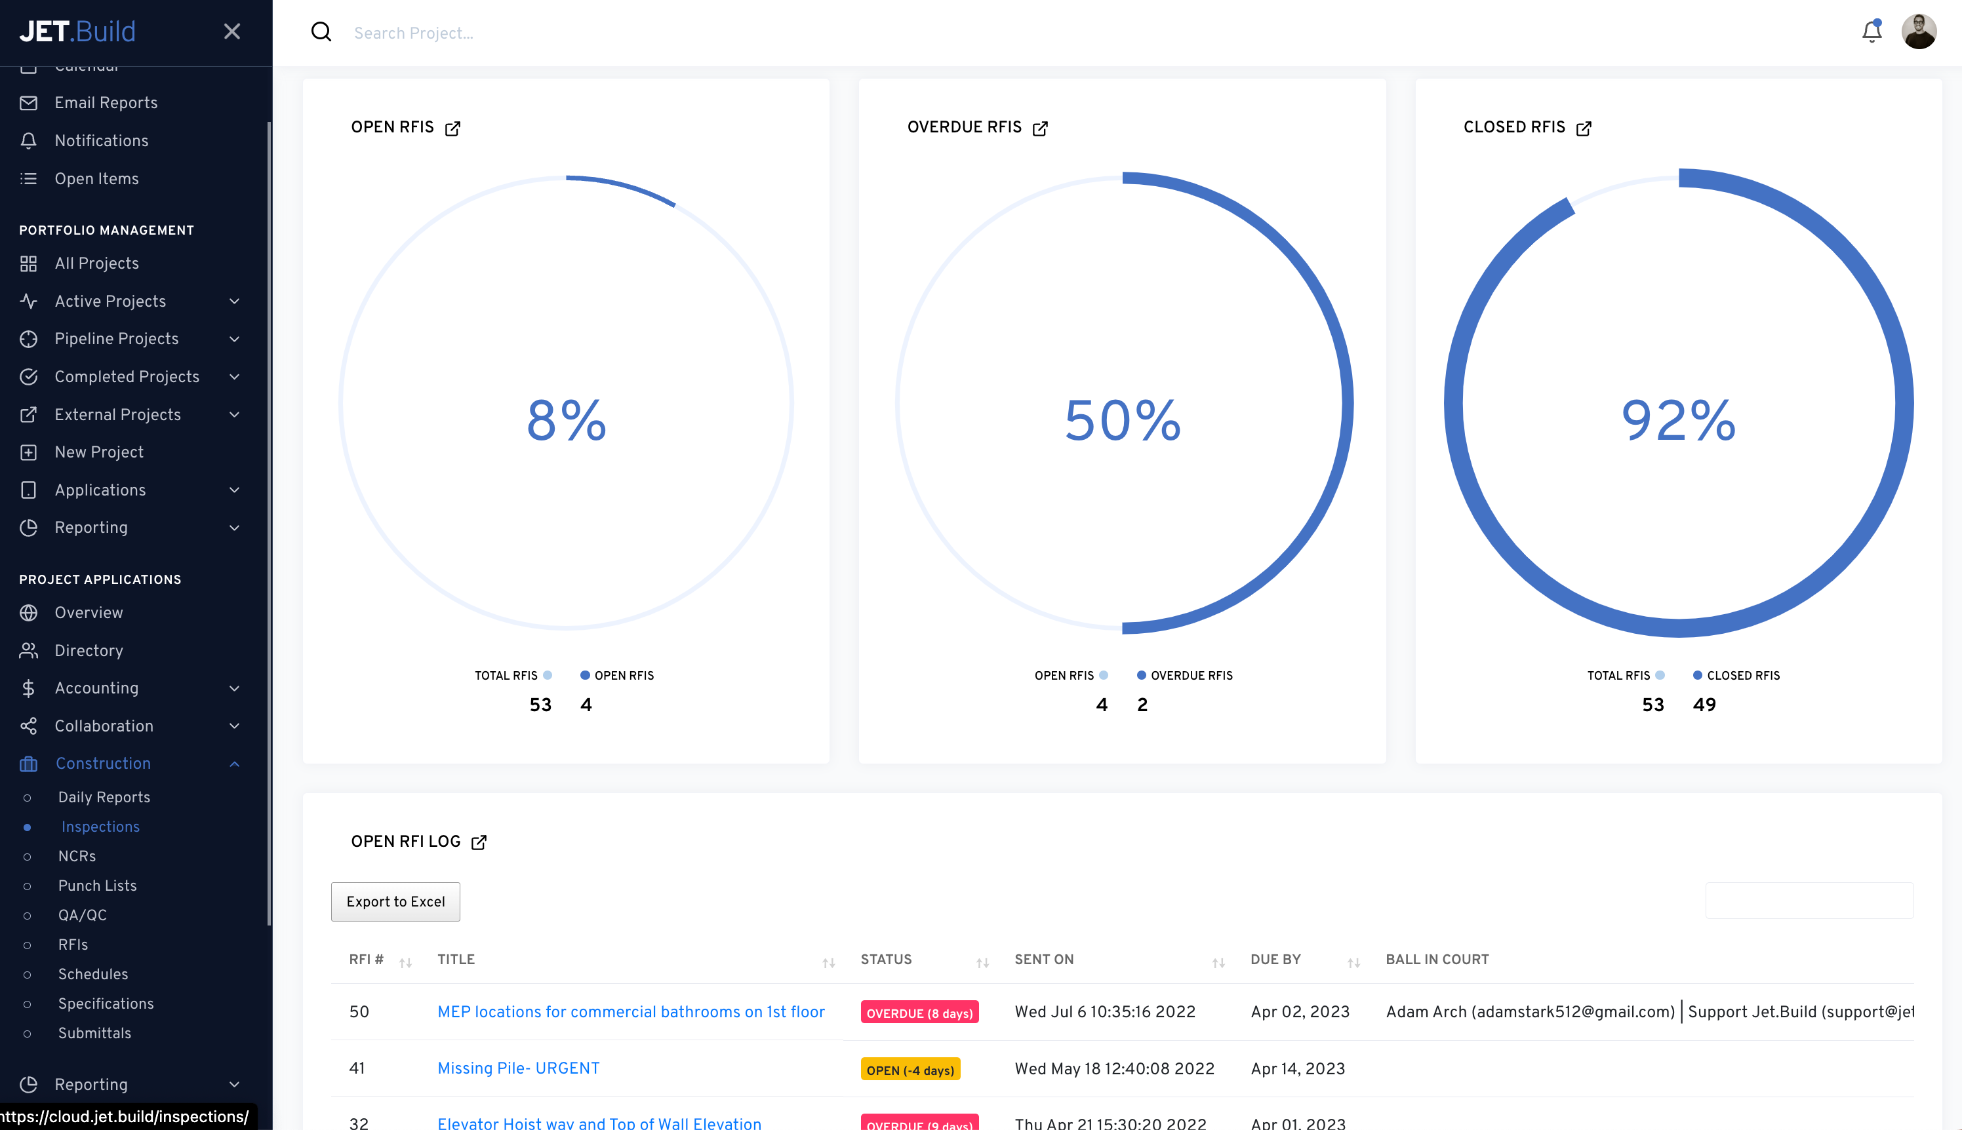Image resolution: width=1962 pixels, height=1130 pixels.
Task: Go to the RFIs menu item
Action: (x=73, y=945)
